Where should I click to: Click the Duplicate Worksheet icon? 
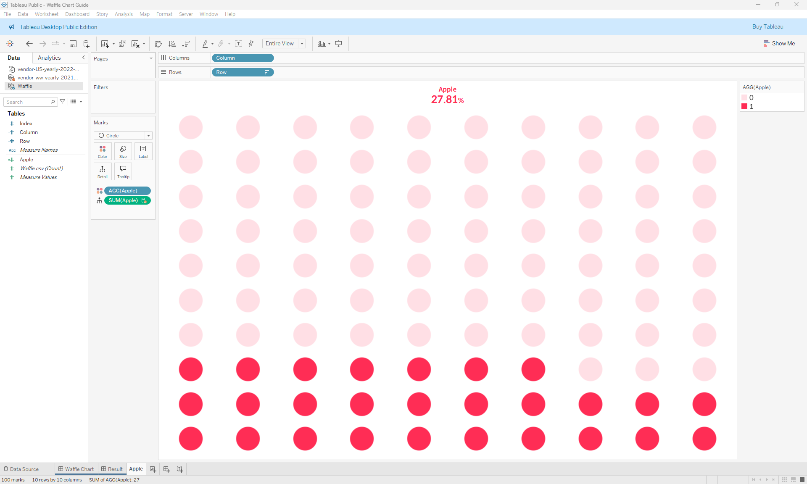123,44
